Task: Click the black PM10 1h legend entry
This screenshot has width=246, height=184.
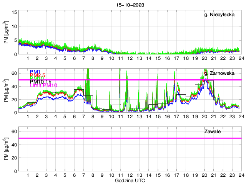Action: tap(40, 81)
